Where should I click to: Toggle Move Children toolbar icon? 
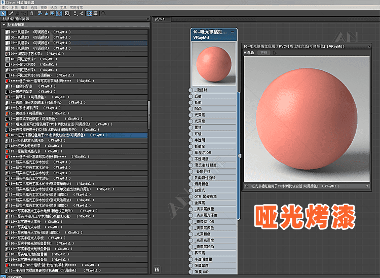[x=40, y=13]
